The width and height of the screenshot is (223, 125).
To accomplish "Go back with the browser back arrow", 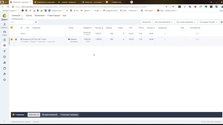I will pos(3,7).
